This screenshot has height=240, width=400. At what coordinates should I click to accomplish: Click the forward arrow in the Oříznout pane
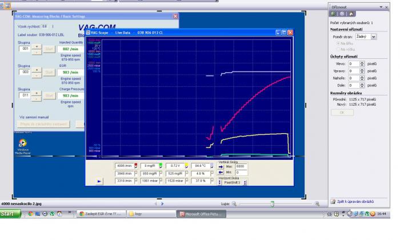341,13
